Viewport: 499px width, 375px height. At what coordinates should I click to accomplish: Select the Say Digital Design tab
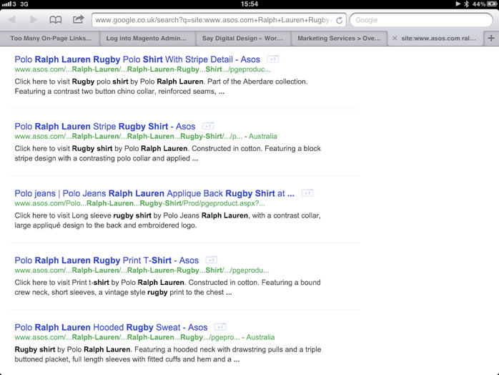click(242, 38)
